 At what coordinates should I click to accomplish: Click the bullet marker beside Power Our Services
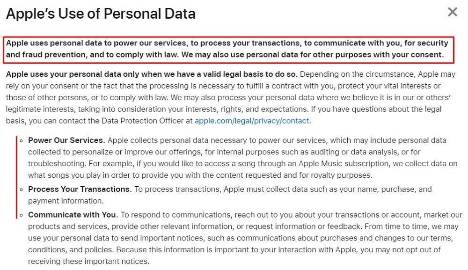coord(21,140)
